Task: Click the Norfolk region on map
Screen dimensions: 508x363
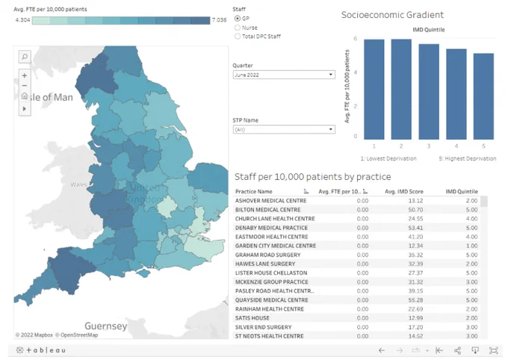Action: 211,178
